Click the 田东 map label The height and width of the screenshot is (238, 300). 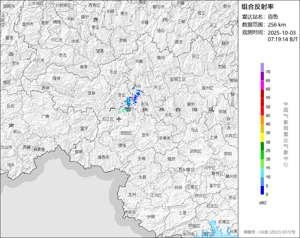[145, 135]
